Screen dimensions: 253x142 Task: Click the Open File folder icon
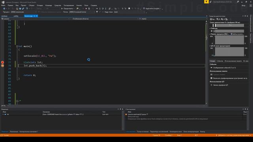17,9
